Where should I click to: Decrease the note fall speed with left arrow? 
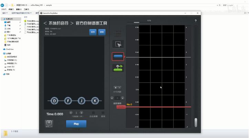tap(71, 113)
